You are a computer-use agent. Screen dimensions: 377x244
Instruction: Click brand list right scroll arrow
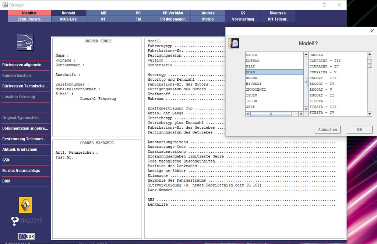click(301, 114)
